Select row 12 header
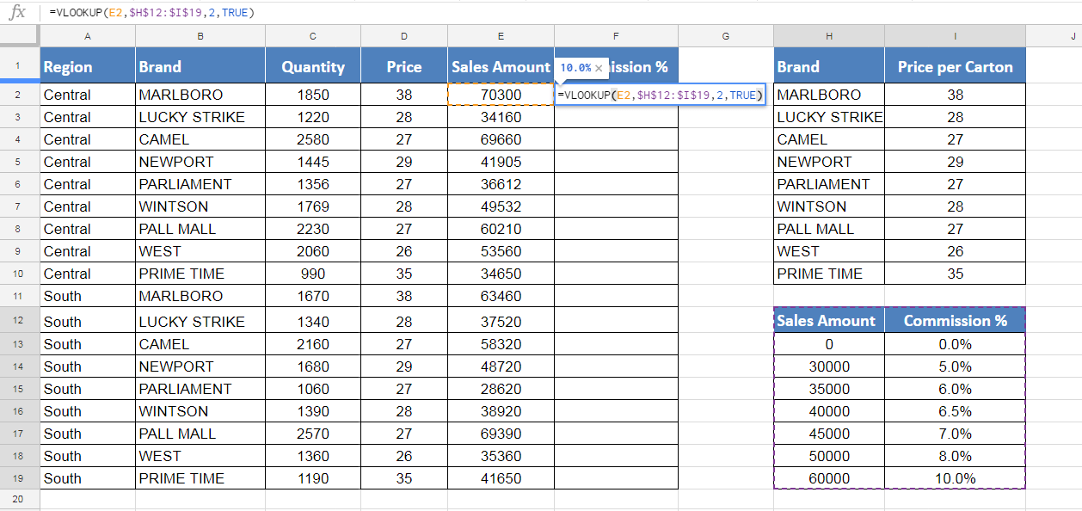Viewport: 1082px width, 511px height. tap(20, 321)
